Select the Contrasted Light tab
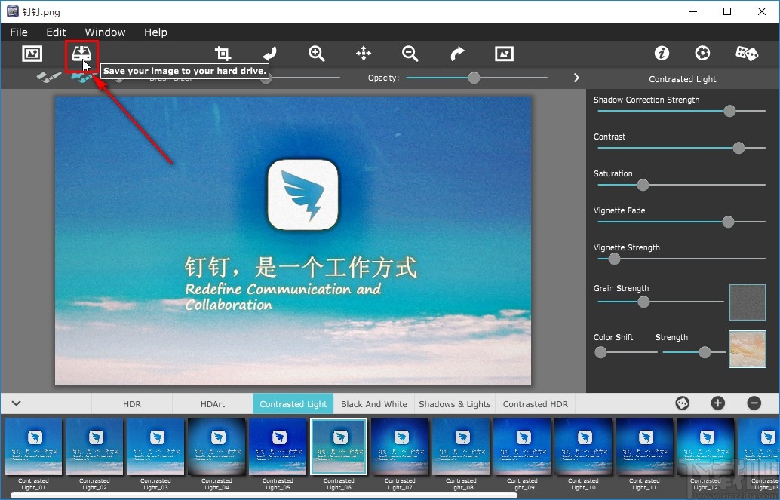Screen dimensions: 780x500 point(293,404)
